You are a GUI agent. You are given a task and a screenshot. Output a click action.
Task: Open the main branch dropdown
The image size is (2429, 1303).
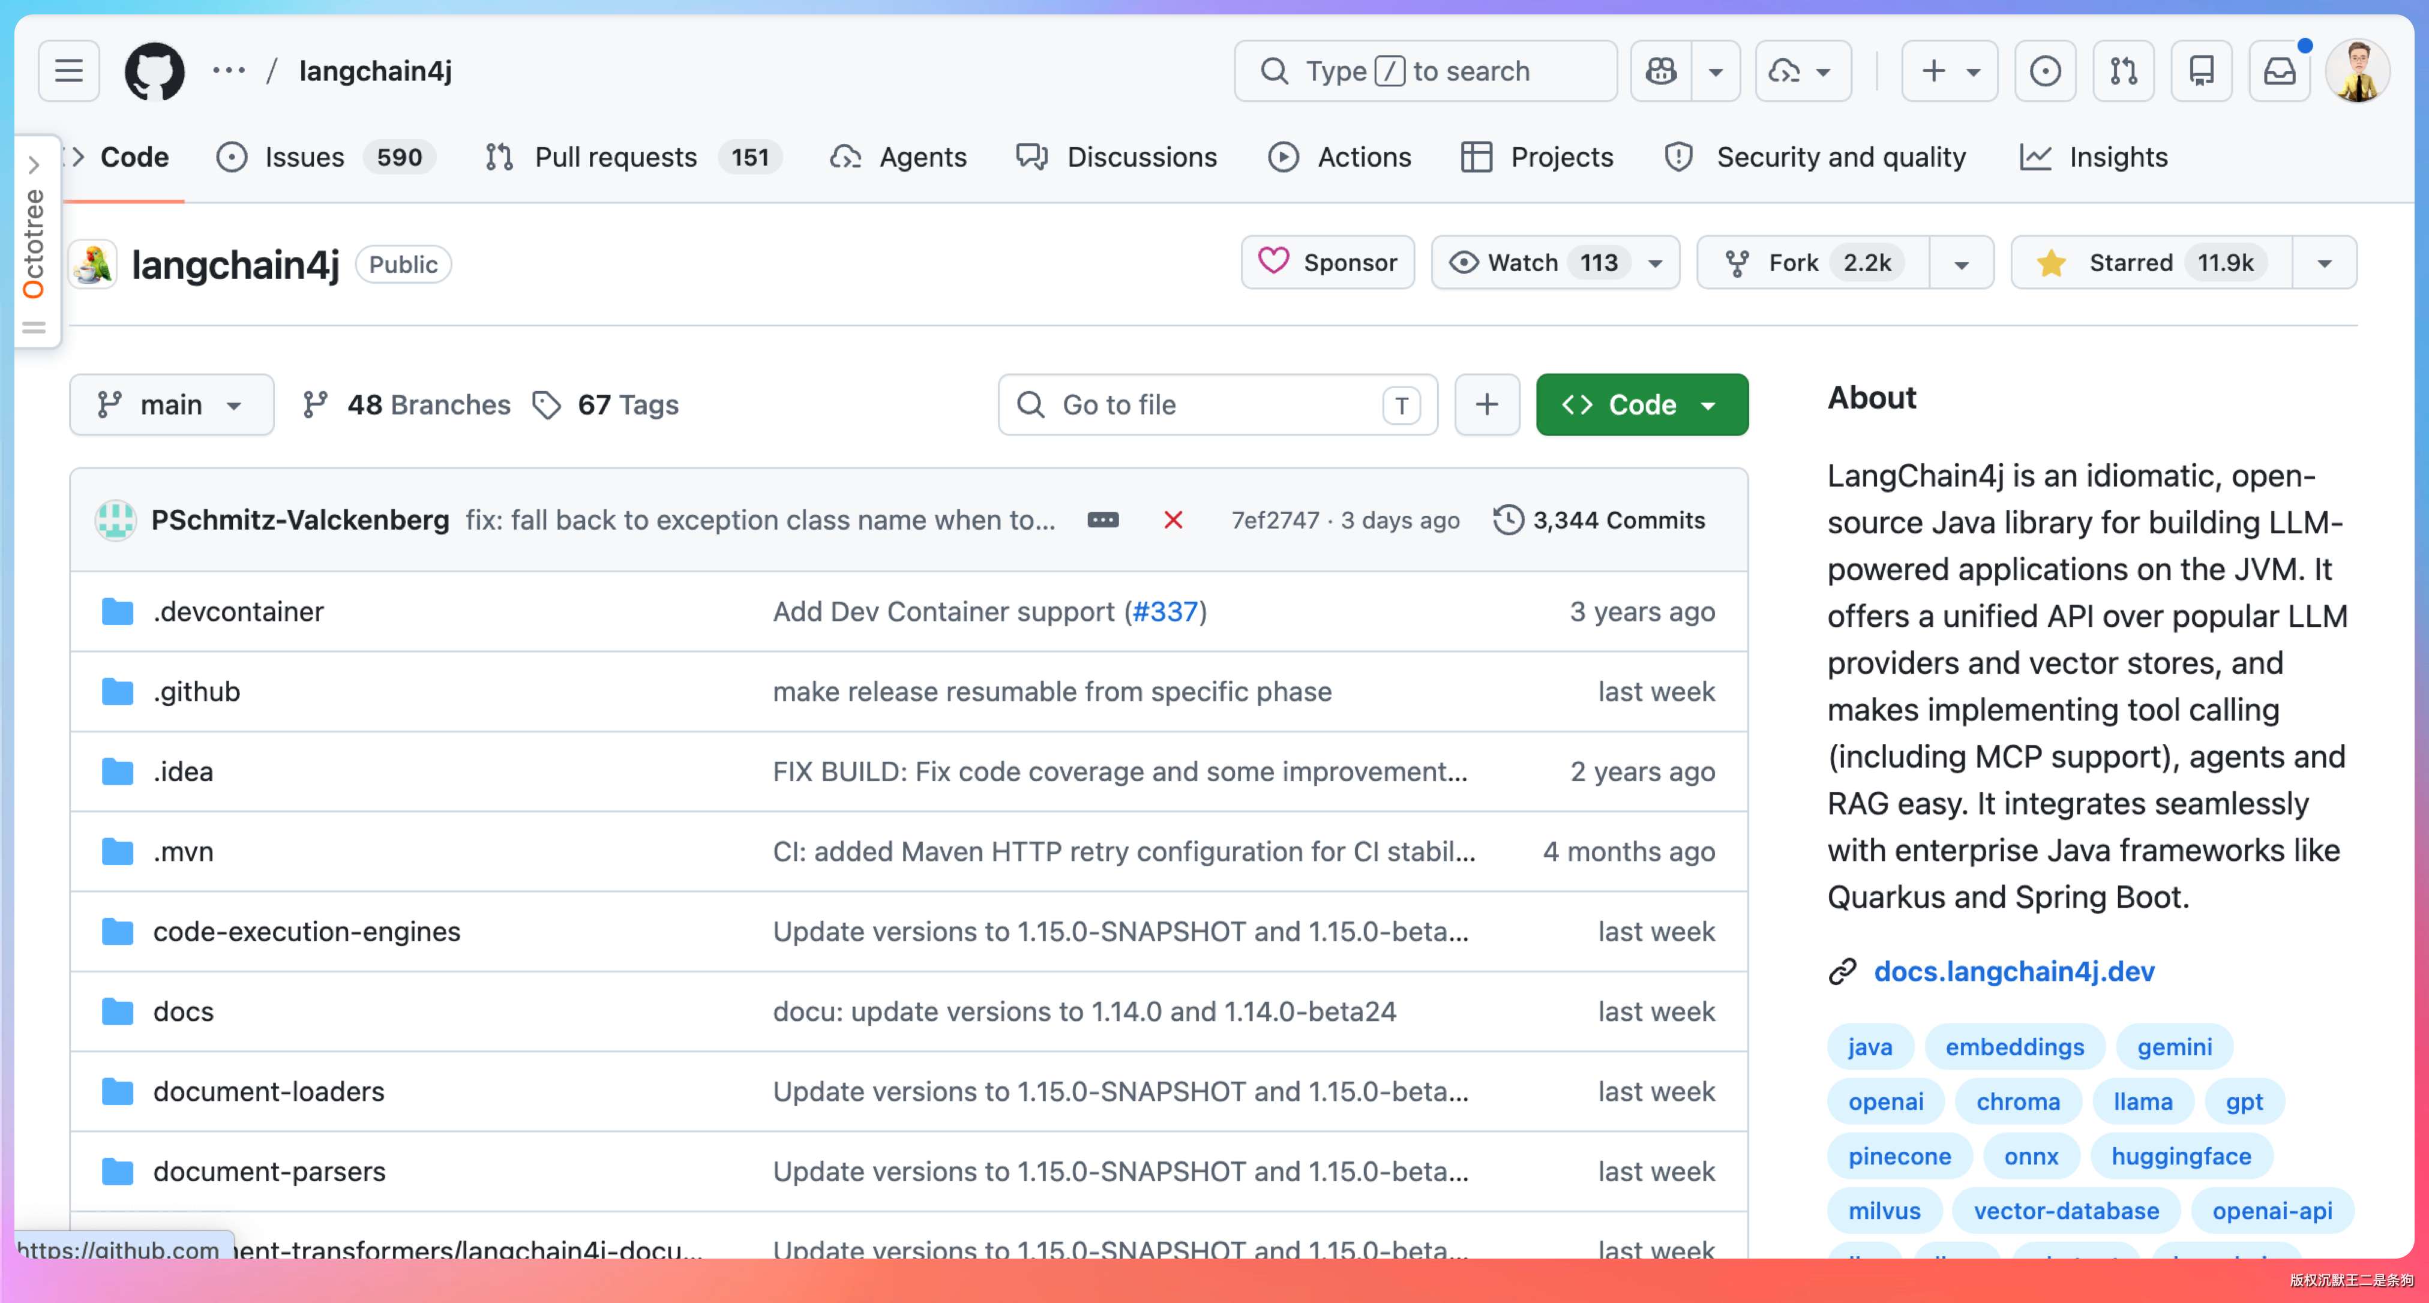click(x=172, y=404)
